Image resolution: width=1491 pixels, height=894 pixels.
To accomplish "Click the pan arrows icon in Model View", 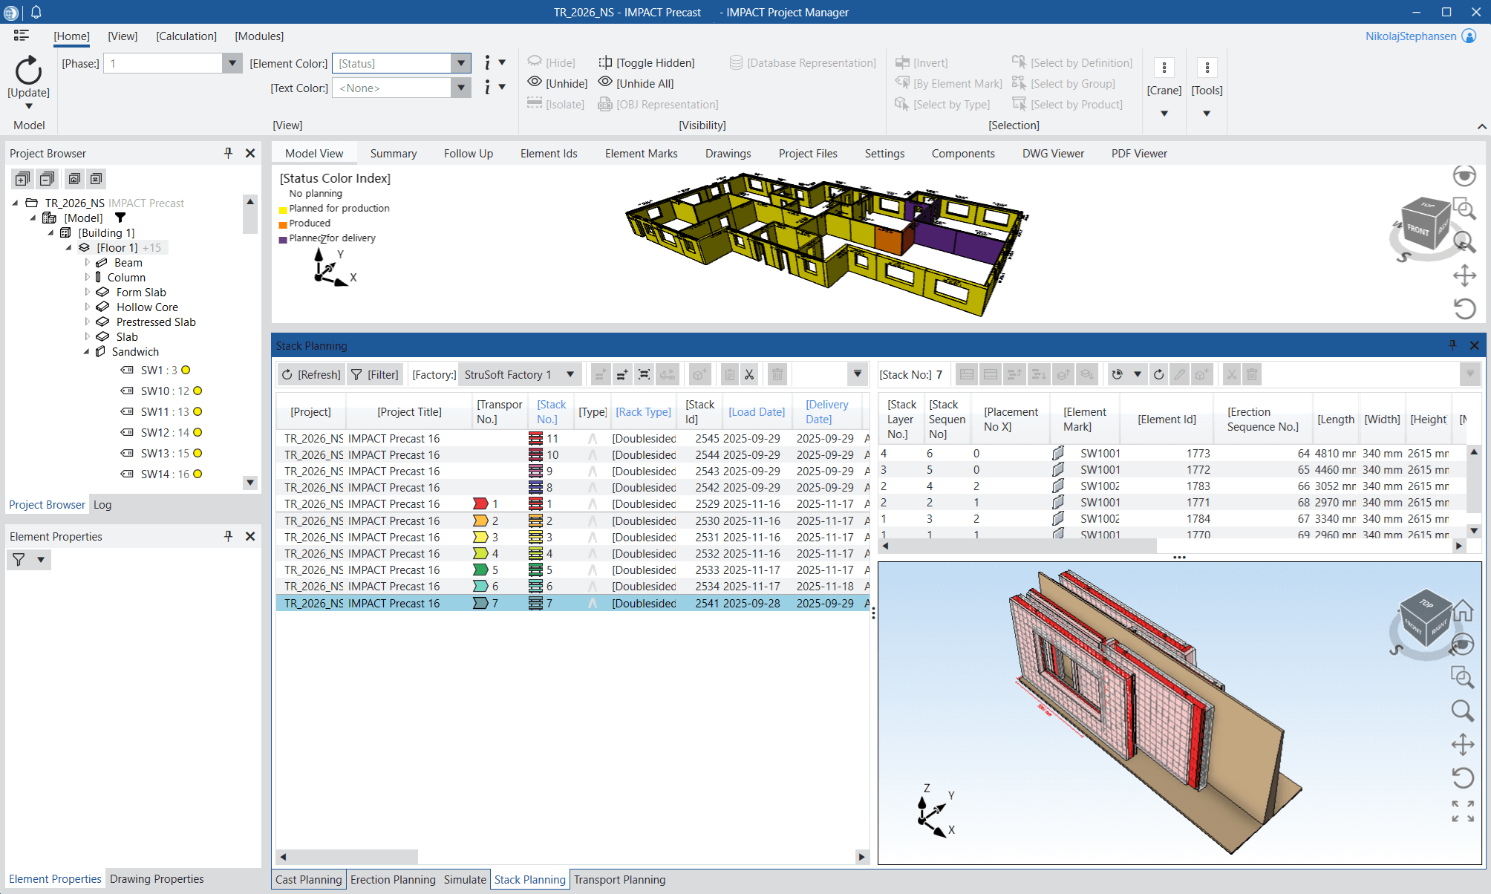I will (x=1464, y=275).
